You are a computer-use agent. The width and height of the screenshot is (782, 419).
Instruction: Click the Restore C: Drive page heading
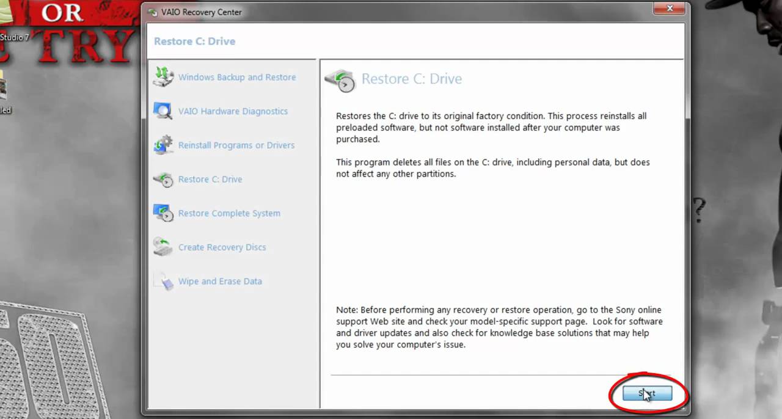coord(412,79)
